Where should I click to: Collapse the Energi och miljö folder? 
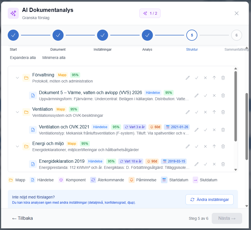[x=17, y=146]
